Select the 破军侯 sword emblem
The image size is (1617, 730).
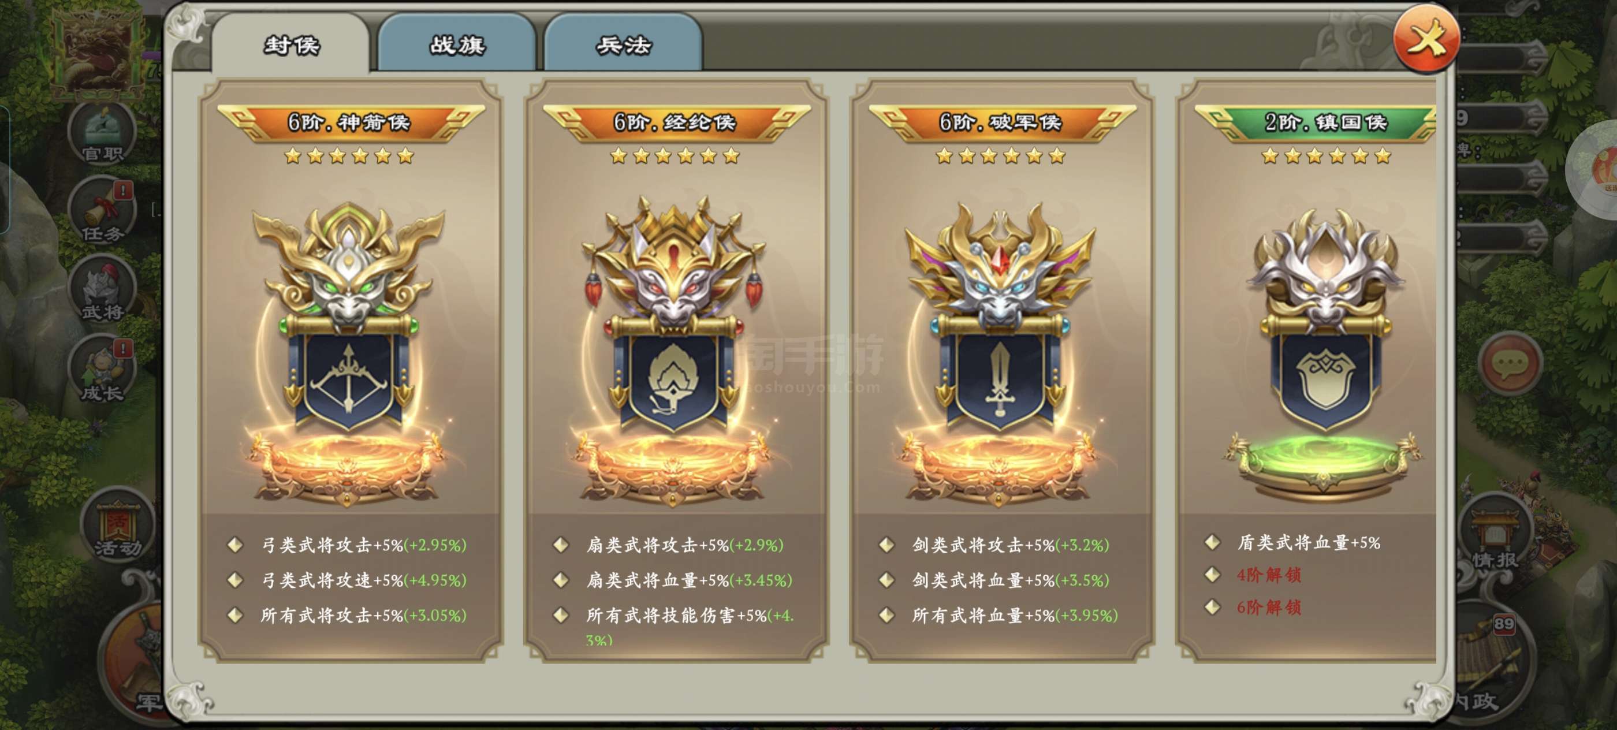(x=999, y=352)
